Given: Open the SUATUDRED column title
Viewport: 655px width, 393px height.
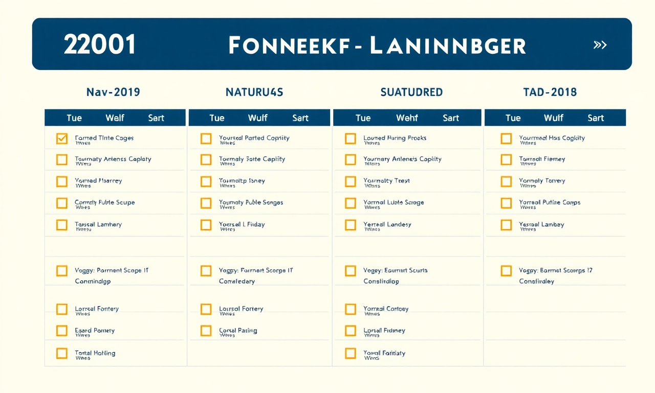Looking at the screenshot, I should click(x=411, y=92).
